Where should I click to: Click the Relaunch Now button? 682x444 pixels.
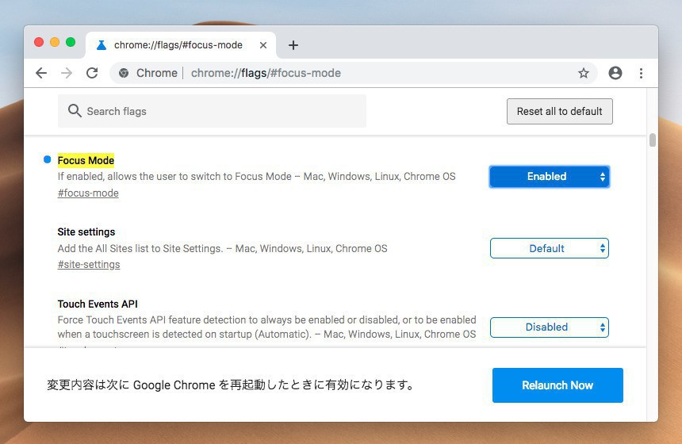(x=557, y=385)
